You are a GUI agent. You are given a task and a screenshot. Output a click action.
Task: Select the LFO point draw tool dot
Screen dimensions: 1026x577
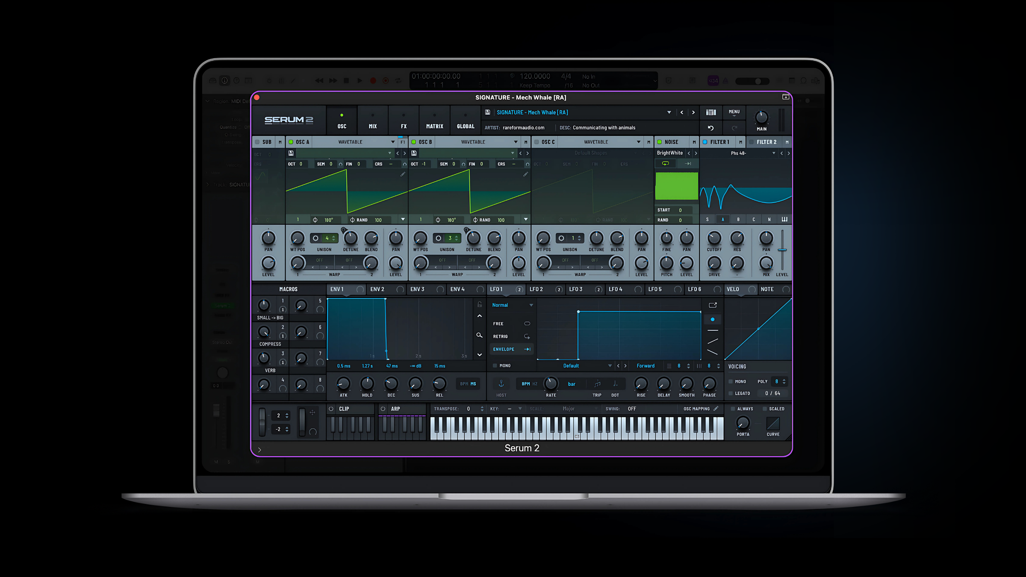coord(712,319)
